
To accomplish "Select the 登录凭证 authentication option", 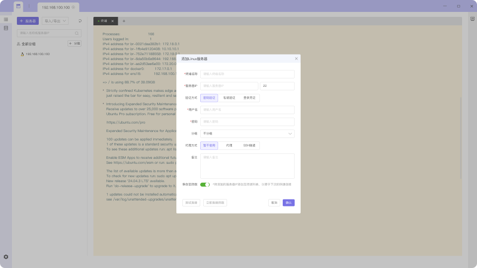I will point(249,98).
